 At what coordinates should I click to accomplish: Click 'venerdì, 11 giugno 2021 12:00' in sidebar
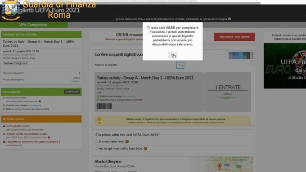21,51
